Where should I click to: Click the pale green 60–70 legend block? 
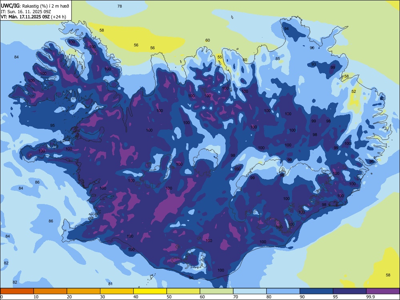click(x=216, y=291)
